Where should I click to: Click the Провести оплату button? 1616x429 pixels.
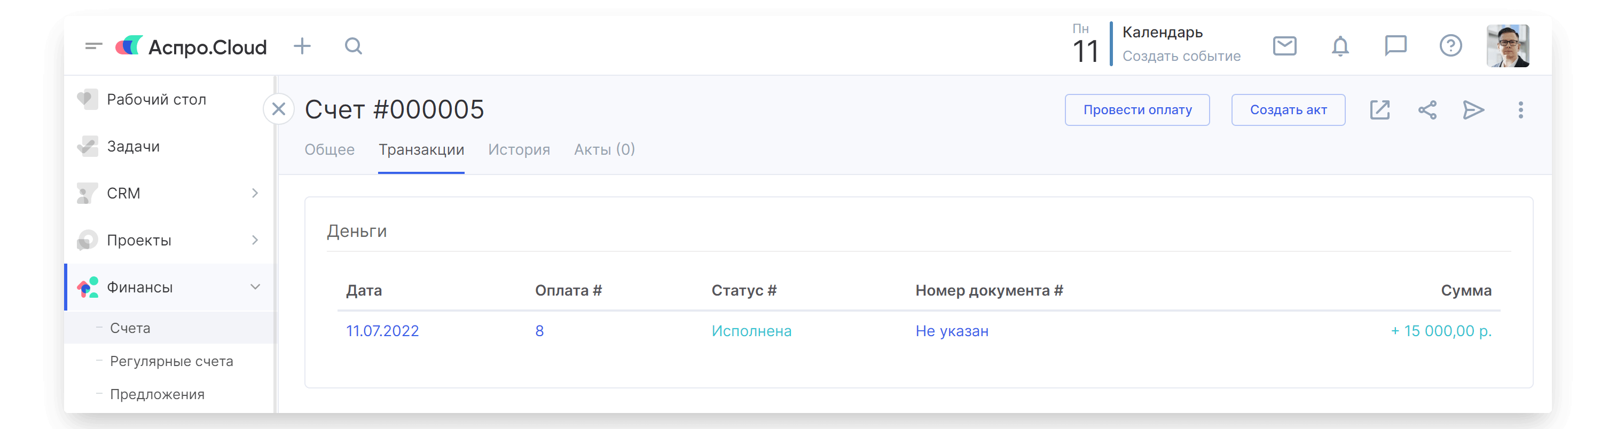(x=1137, y=110)
